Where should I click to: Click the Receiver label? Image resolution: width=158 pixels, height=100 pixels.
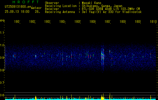coord(52,9)
